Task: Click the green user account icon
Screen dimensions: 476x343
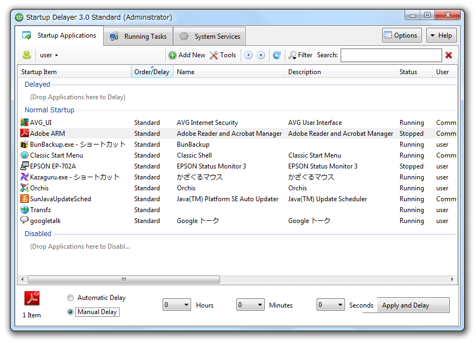Action: click(27, 55)
